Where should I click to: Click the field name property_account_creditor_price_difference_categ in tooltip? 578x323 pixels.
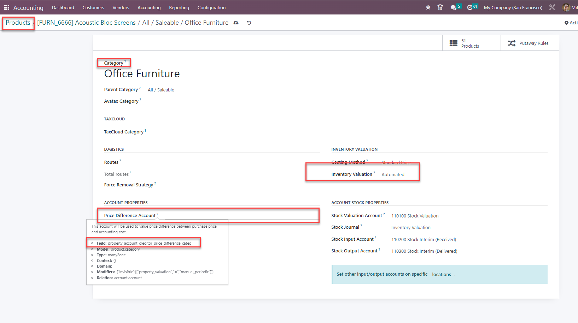[x=149, y=243]
